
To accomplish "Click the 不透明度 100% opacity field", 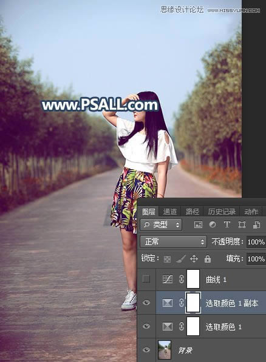I will pyautogui.click(x=256, y=242).
